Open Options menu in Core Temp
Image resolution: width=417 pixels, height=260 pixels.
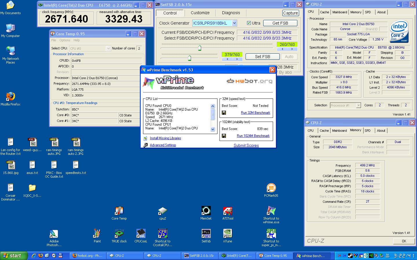click(x=65, y=40)
